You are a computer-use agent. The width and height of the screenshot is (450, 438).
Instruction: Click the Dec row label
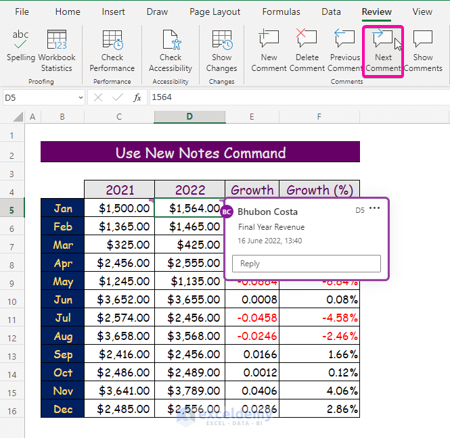pyautogui.click(x=62, y=409)
